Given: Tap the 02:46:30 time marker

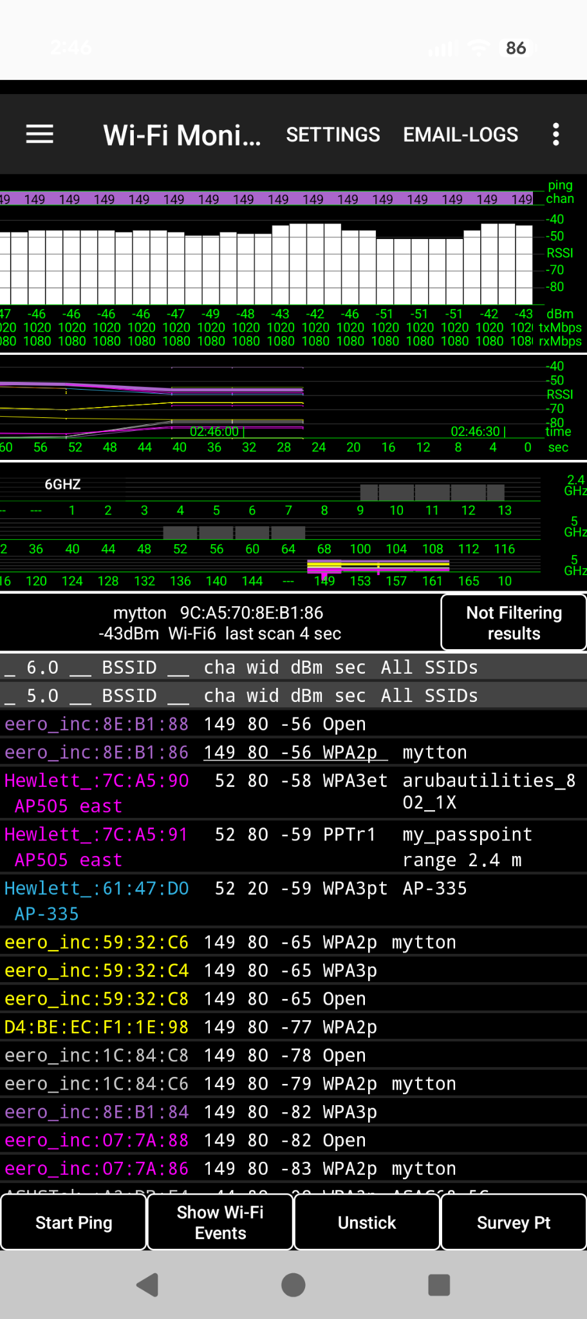Looking at the screenshot, I should 478,432.
